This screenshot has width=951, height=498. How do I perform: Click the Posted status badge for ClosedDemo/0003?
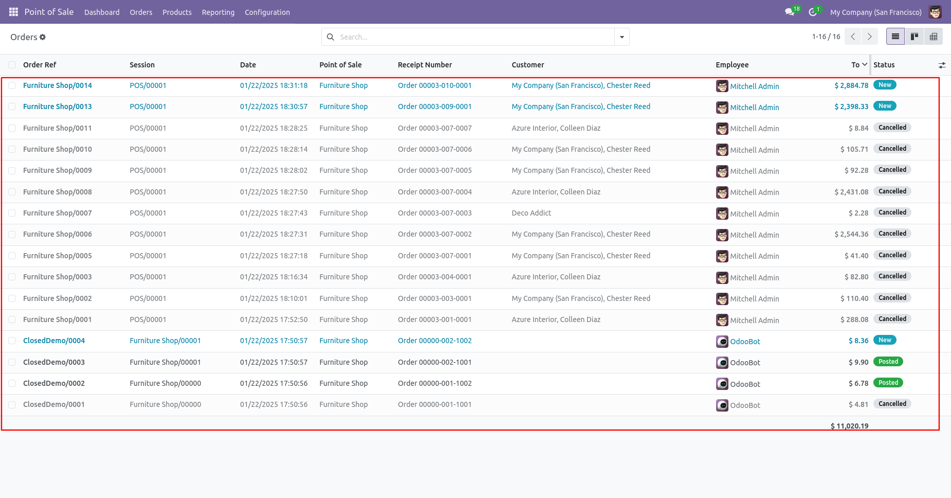click(x=888, y=362)
